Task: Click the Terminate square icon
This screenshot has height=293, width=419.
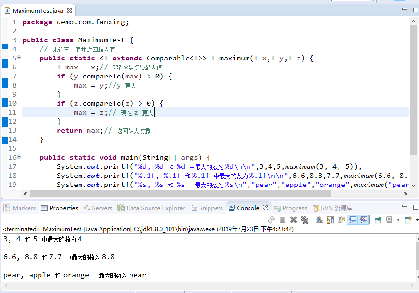Action: click(x=282, y=220)
